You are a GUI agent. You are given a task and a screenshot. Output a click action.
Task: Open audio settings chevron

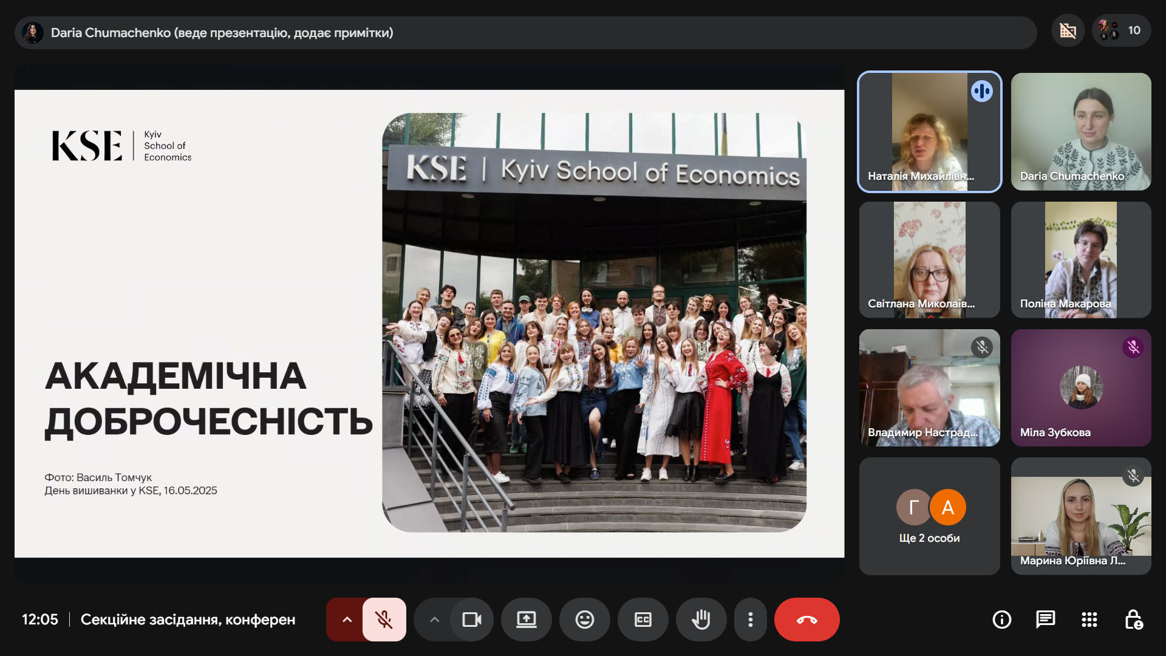coord(347,620)
